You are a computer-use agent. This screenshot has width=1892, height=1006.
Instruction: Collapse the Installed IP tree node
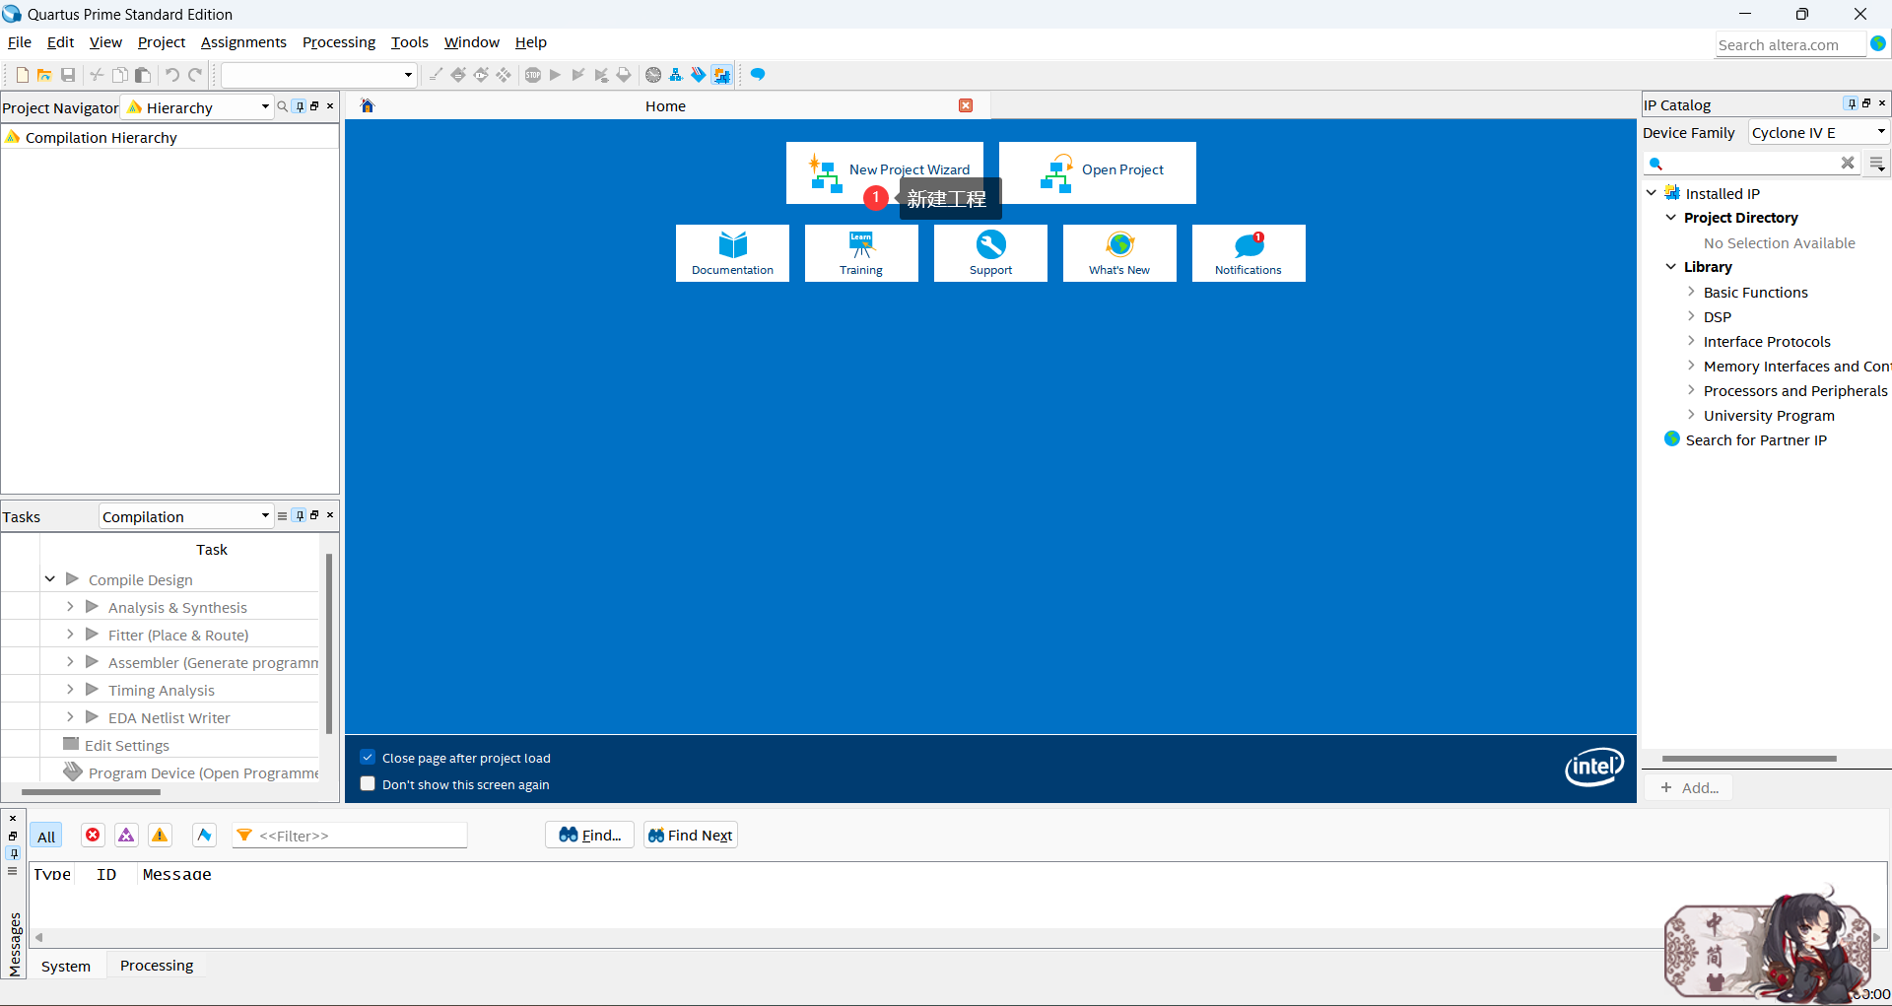[1652, 193]
